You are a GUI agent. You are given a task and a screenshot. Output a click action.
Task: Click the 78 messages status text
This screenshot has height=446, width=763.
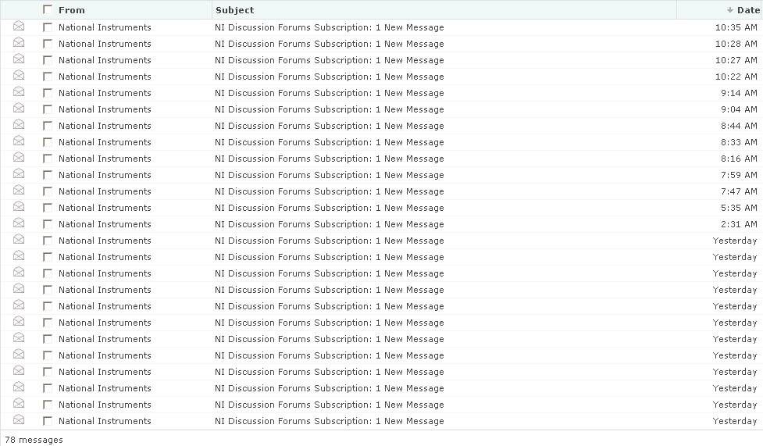[x=34, y=440]
